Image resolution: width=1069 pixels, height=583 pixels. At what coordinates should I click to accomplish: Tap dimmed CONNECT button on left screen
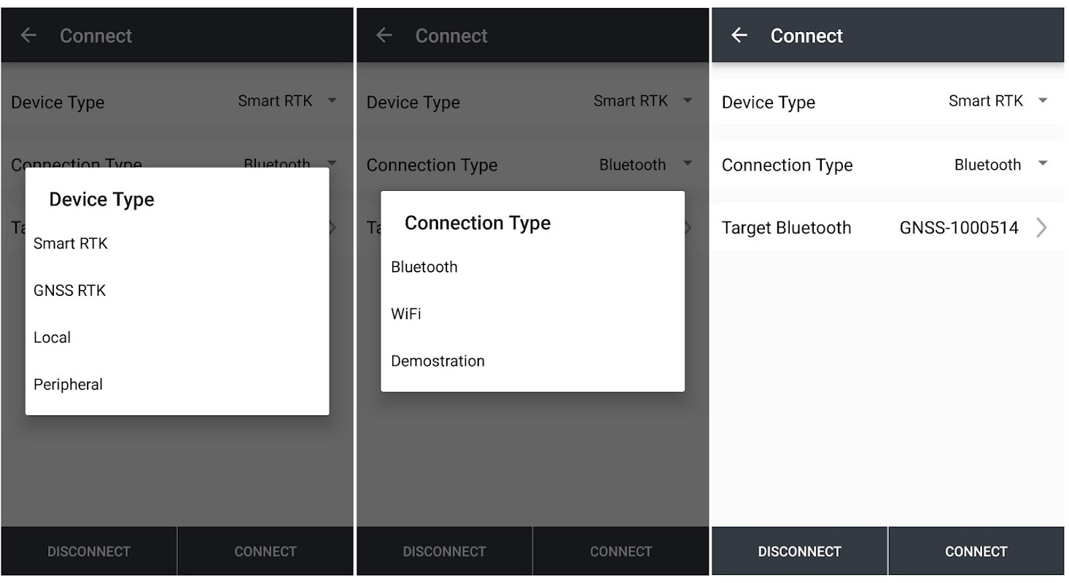coord(265,552)
